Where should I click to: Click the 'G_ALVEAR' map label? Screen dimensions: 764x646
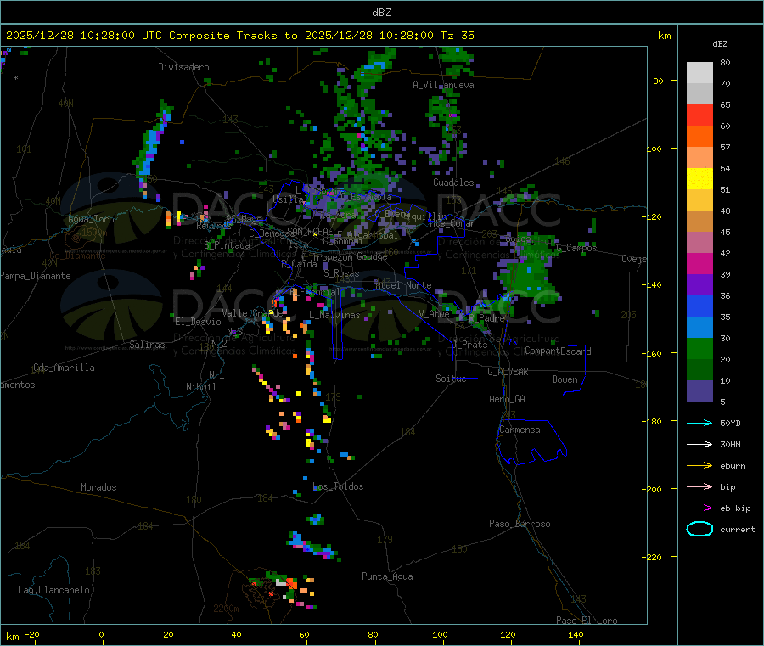click(x=508, y=372)
